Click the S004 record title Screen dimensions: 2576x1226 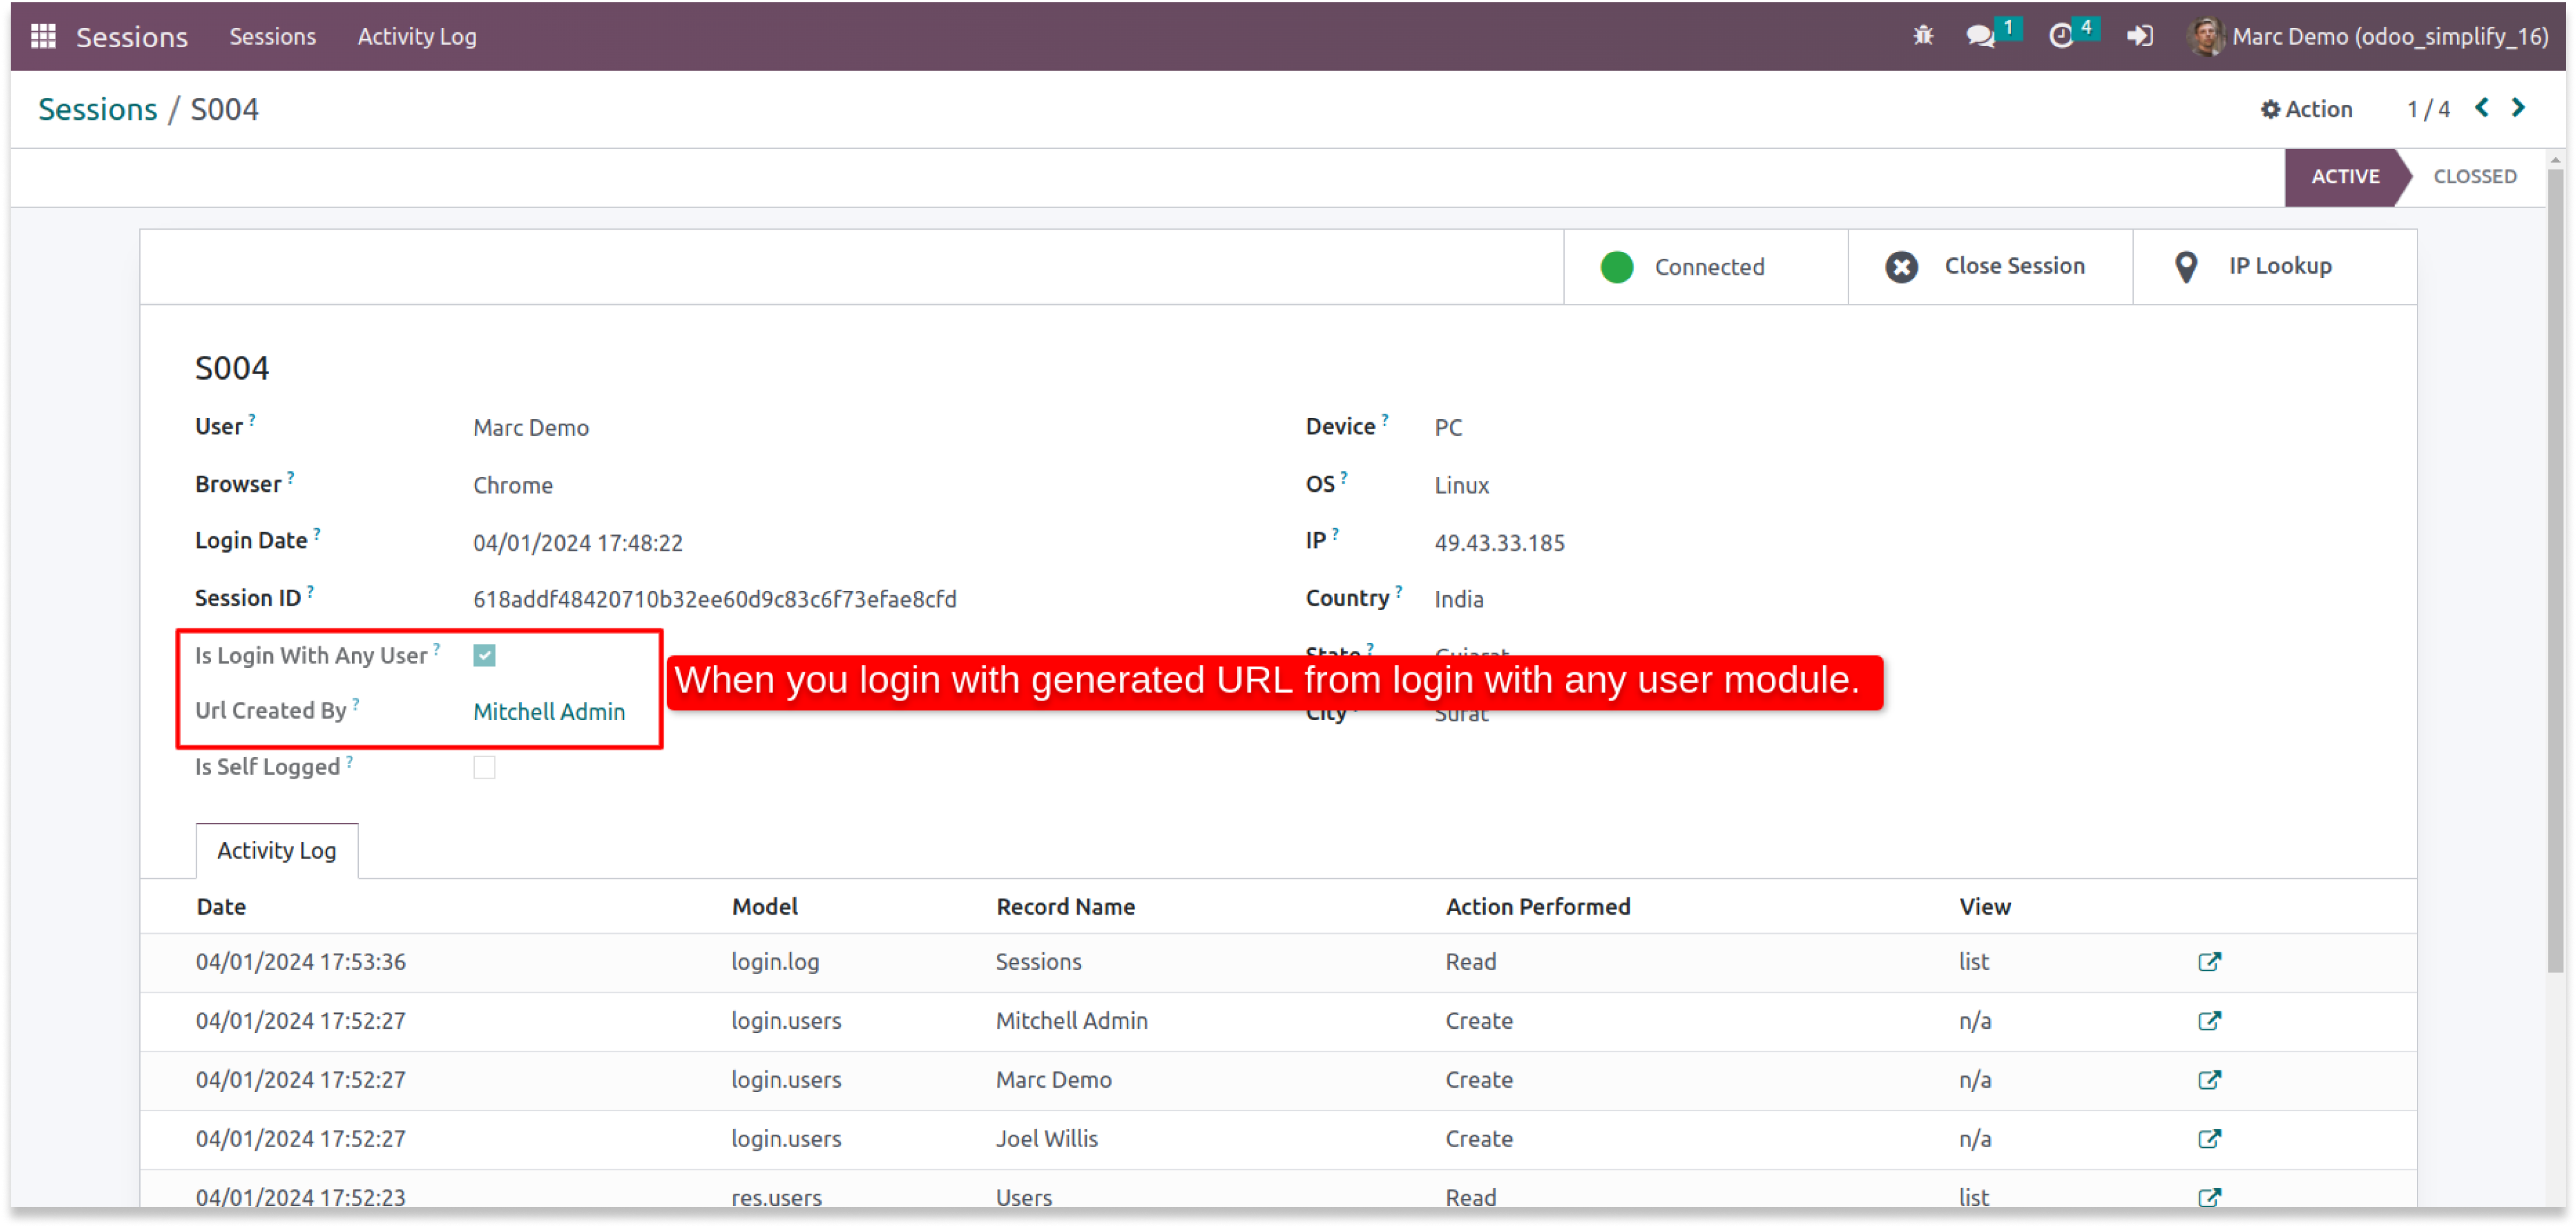(232, 368)
